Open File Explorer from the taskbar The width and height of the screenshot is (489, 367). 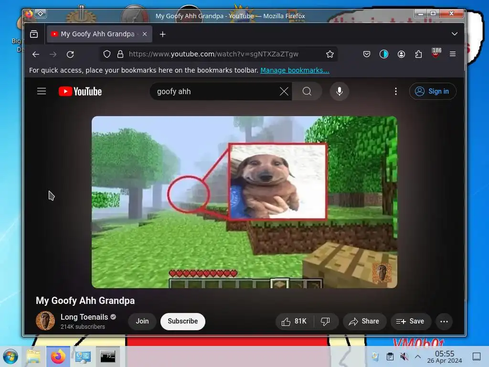point(34,356)
